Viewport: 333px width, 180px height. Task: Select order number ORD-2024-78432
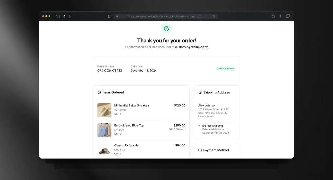point(109,71)
